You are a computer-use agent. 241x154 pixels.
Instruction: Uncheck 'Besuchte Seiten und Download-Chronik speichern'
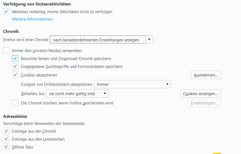15,59
